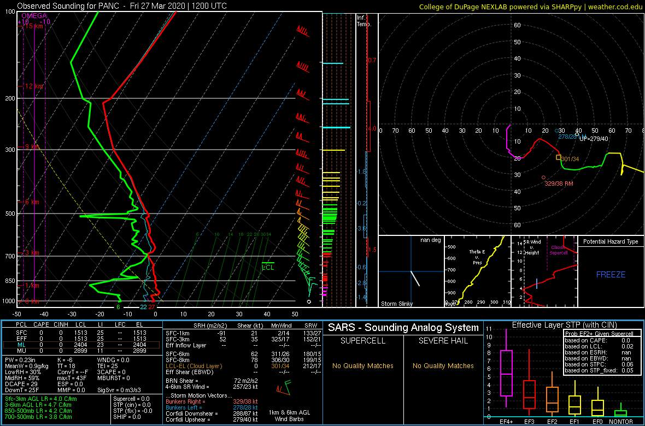Click the blue 'Bunkers Left =' line
Viewport: 645px width, 426px height.
tap(212, 407)
